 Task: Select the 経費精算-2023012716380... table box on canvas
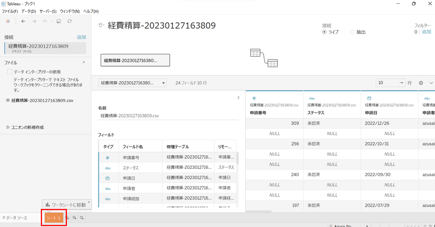tap(135, 60)
